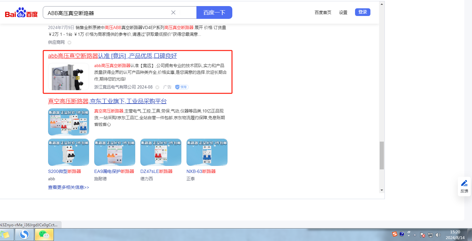The image size is (472, 241).
Task: Open 查看更多相关信息>> link
Action: pyautogui.click(x=69, y=187)
